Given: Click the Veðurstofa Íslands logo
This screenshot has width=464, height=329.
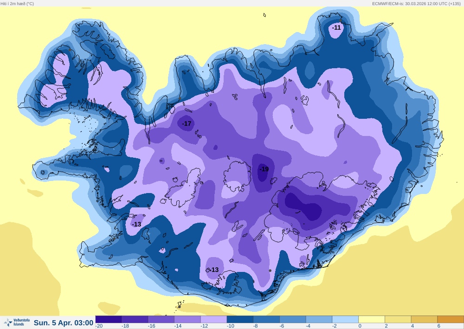Looking at the screenshot, I should coord(17,322).
